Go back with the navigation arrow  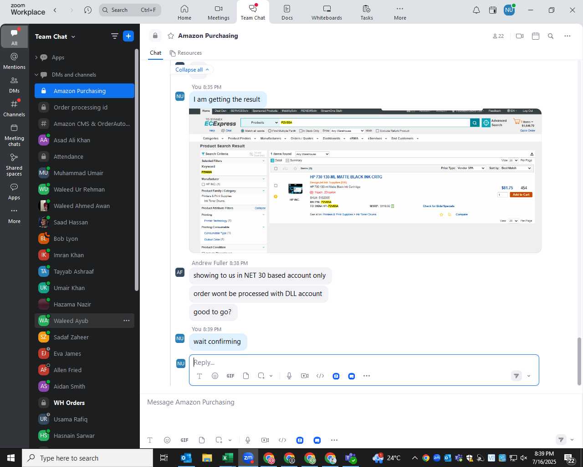click(55, 10)
